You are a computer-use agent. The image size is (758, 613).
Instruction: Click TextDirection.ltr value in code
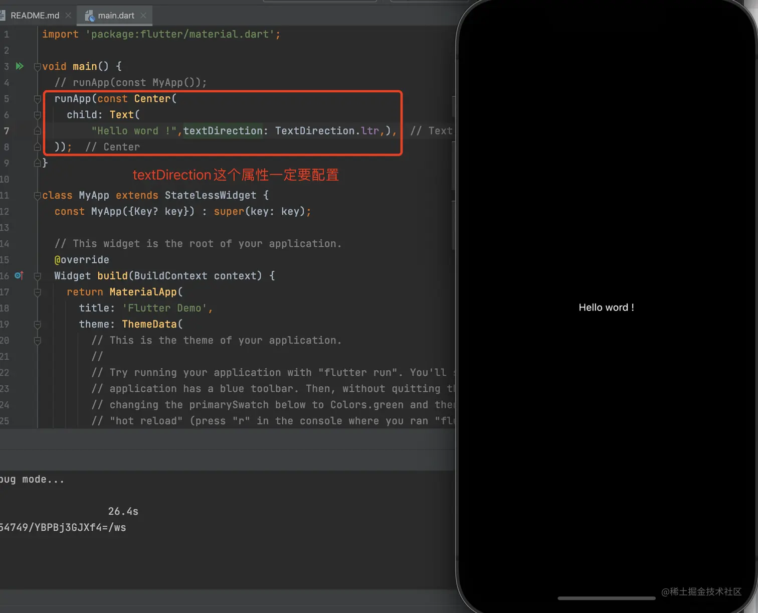point(327,131)
